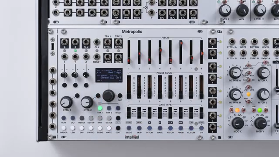Tap the SETUP button
Screen dimensions: 279x157
[91, 118]
